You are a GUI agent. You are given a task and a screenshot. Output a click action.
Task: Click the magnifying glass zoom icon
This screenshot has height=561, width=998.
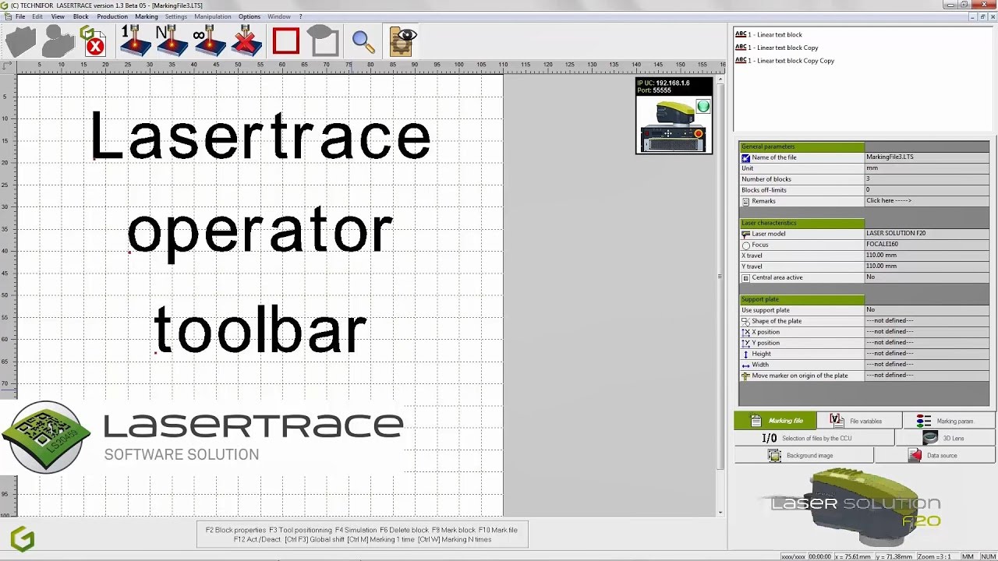363,42
